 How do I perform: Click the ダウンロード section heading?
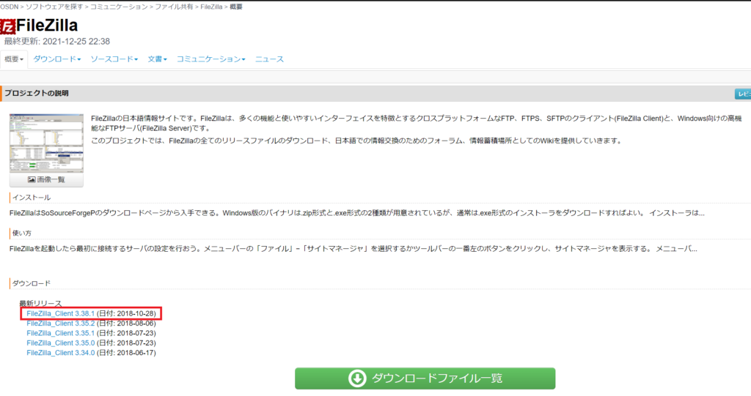[x=31, y=283]
